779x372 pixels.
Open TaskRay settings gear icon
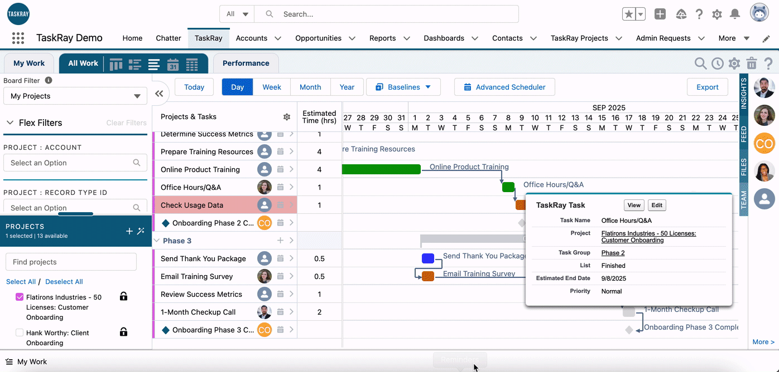click(x=734, y=63)
